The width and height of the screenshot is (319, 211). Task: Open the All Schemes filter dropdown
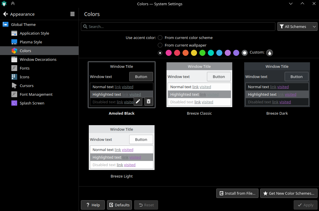pos(297,27)
